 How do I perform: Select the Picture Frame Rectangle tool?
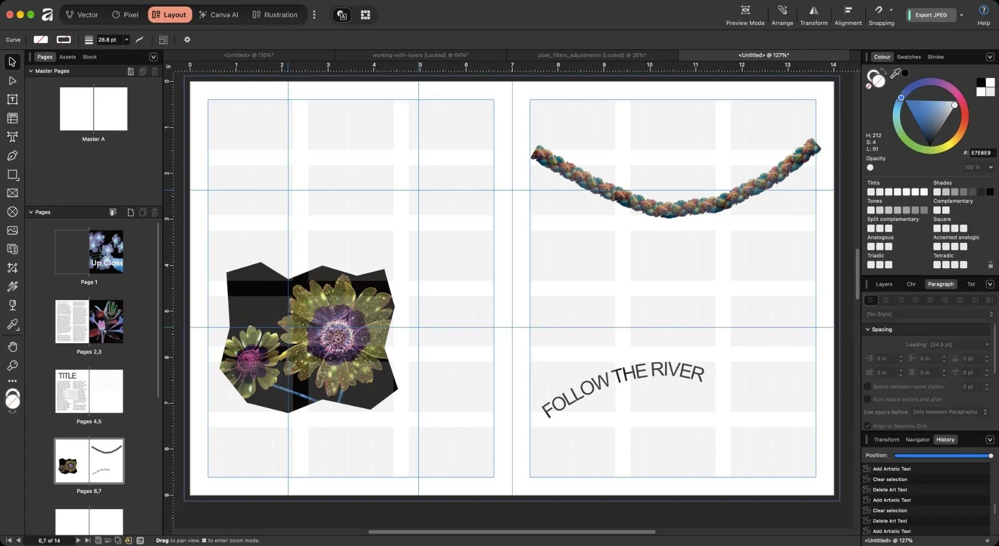coord(12,193)
